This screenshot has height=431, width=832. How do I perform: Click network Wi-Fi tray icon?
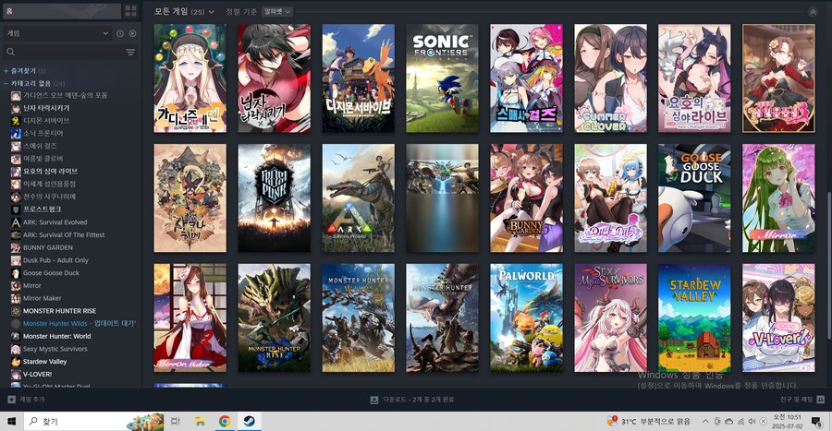pos(740,422)
